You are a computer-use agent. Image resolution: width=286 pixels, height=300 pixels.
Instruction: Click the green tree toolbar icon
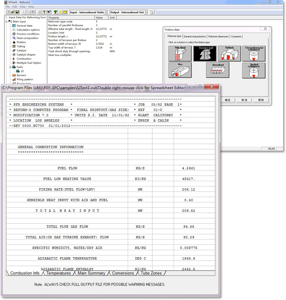pos(55,12)
